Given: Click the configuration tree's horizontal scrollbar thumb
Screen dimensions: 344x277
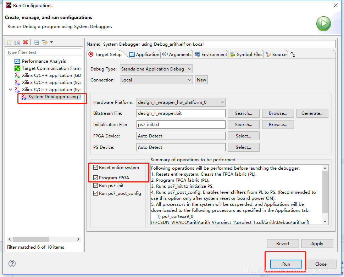Looking at the screenshot, I should pyautogui.click(x=31, y=239).
